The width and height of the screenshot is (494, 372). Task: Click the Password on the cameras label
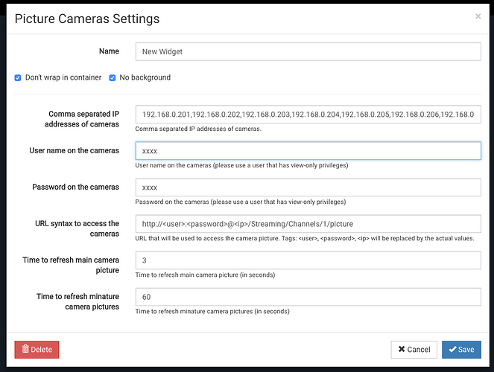click(x=75, y=187)
